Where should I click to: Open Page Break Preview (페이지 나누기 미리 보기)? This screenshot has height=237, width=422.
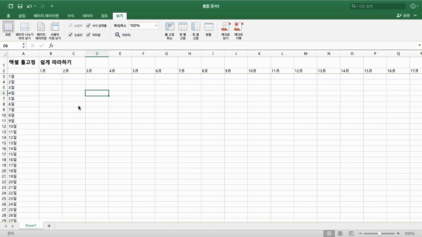click(25, 31)
